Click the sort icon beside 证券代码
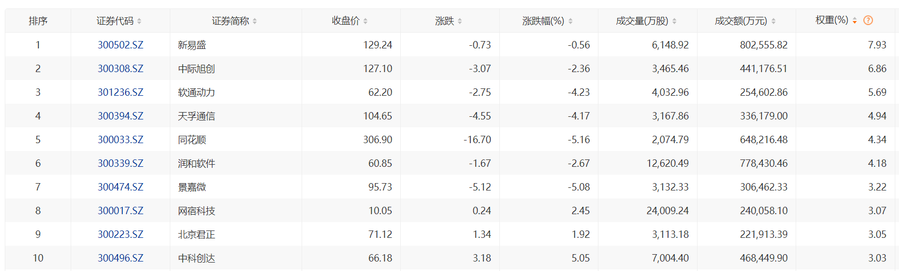899x271 pixels. point(139,21)
